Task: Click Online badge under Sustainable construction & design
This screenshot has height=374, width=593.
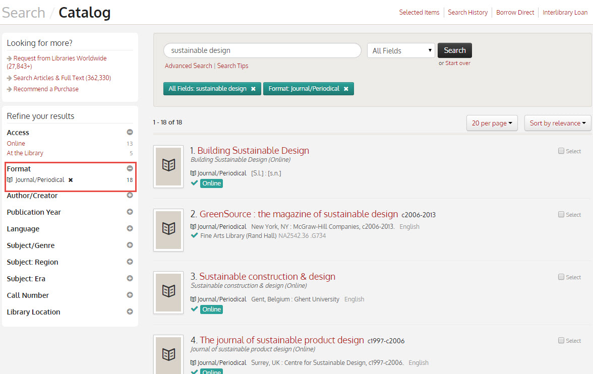Action: (x=211, y=309)
